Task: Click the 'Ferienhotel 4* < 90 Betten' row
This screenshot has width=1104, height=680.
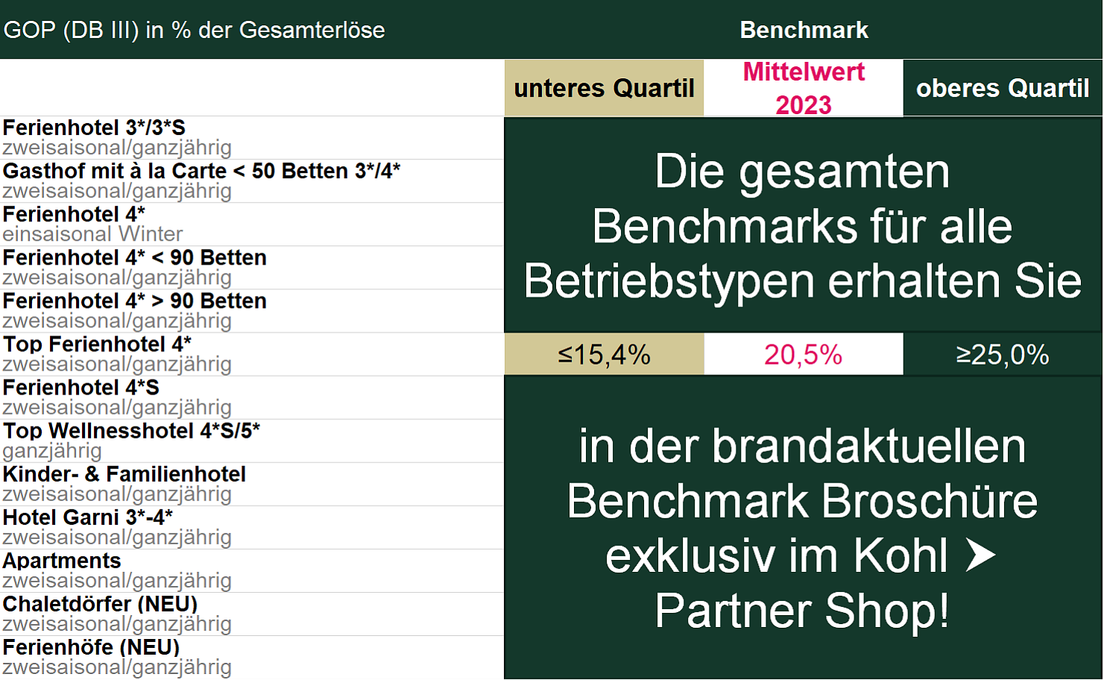Action: [x=252, y=268]
